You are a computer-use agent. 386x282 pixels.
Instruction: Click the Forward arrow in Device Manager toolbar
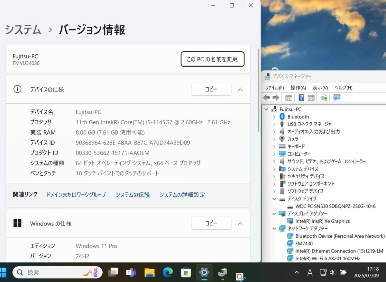(x=276, y=97)
